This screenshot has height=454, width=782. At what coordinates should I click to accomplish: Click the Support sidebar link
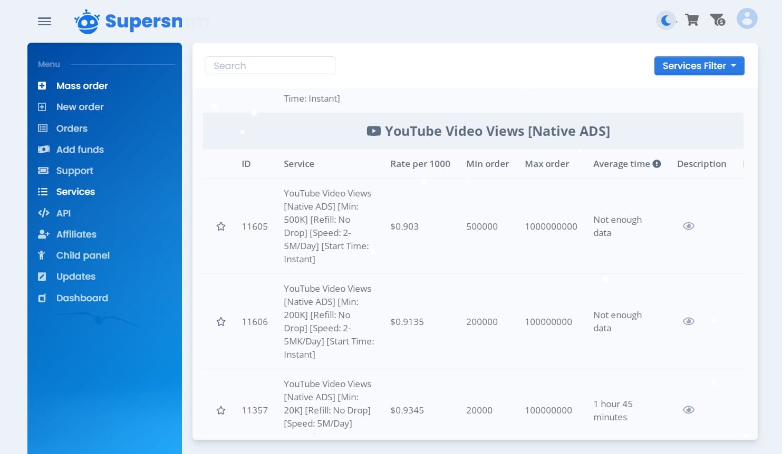74,171
